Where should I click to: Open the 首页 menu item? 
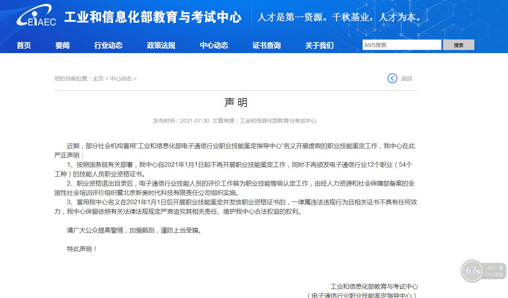[24, 45]
